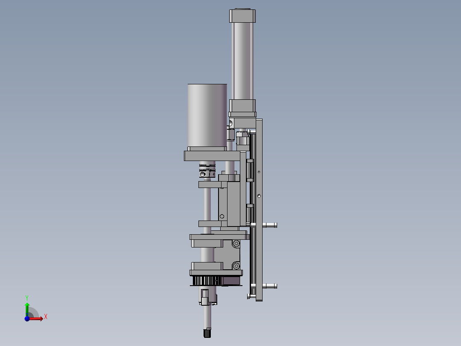
Task: Select the upper guide pin on the back plate
Action: point(270,225)
